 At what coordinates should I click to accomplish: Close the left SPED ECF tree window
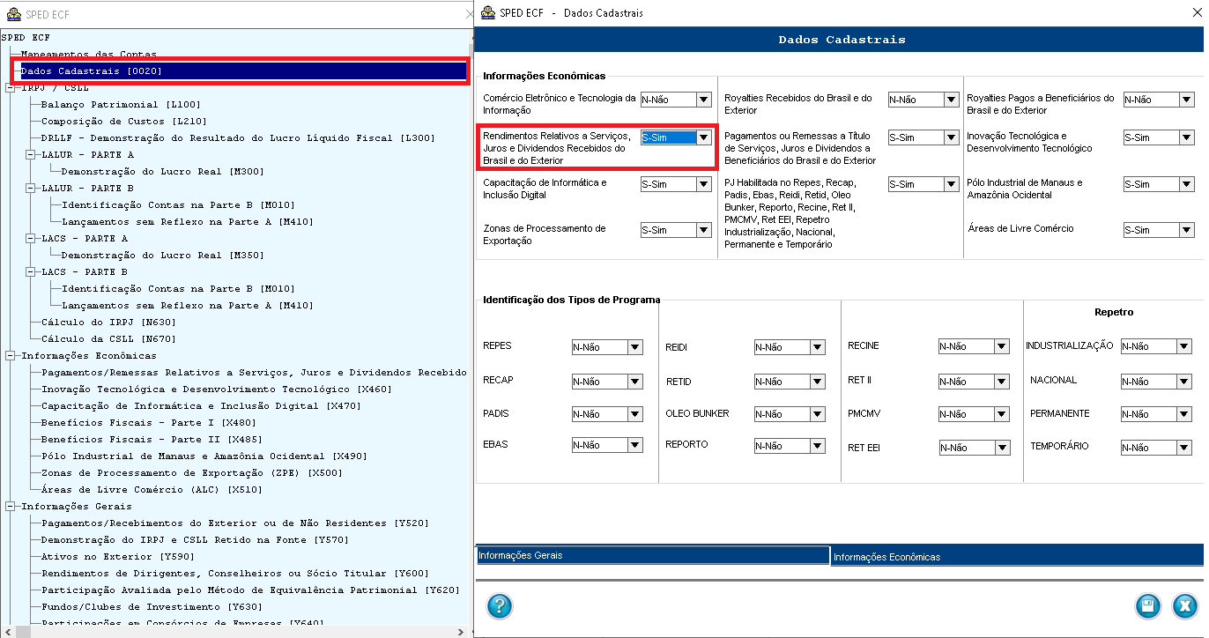click(468, 14)
